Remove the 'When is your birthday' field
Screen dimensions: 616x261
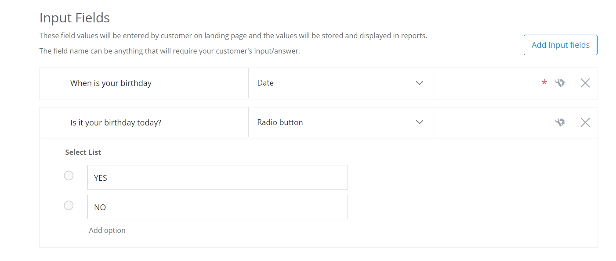585,83
